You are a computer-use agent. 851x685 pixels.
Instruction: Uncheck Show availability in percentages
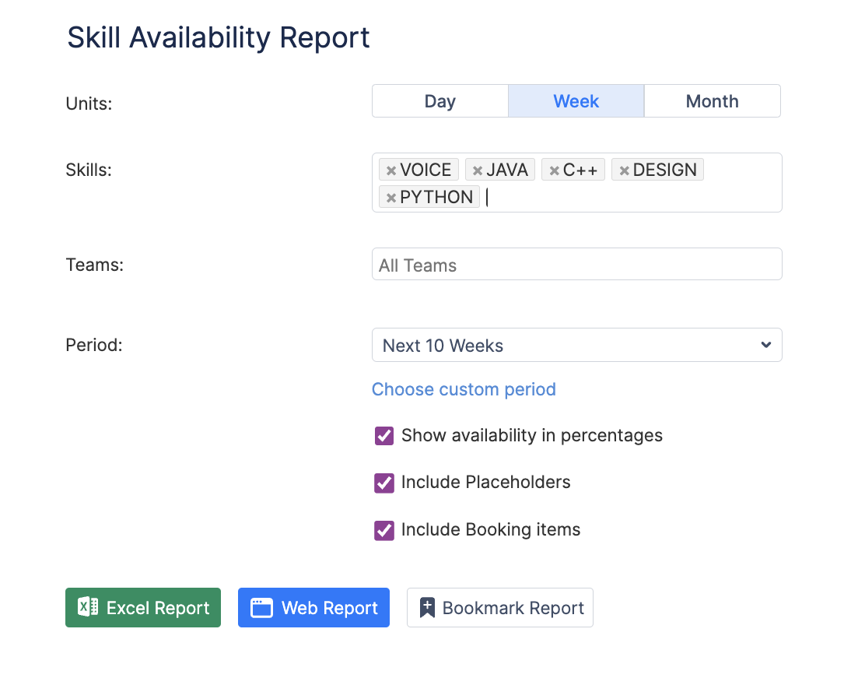384,436
